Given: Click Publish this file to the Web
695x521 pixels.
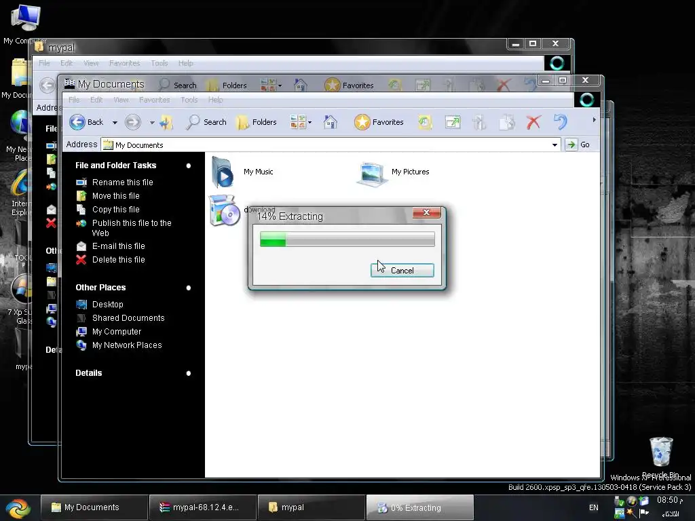Looking at the screenshot, I should (x=132, y=228).
